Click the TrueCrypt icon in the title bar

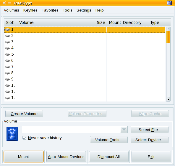point(169,3)
